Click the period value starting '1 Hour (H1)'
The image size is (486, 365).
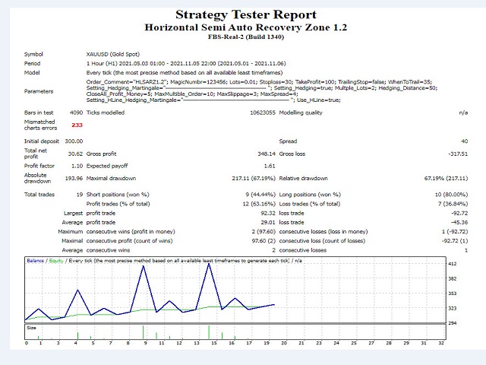(186, 64)
